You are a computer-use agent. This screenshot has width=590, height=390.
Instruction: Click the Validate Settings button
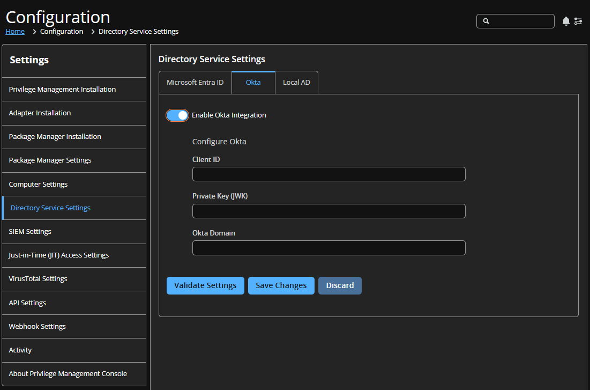(x=205, y=285)
